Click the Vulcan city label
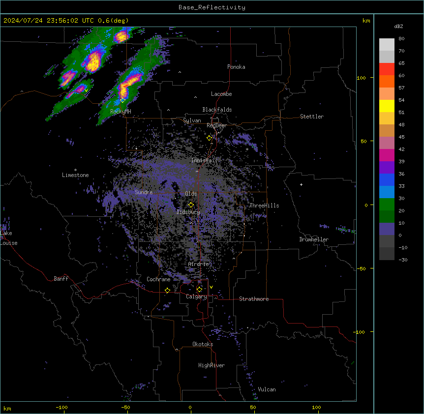The image size is (424, 414). pyautogui.click(x=267, y=389)
